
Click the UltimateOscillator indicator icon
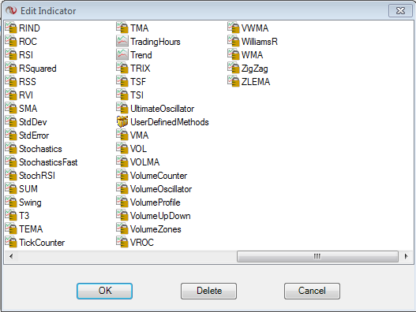coord(122,108)
